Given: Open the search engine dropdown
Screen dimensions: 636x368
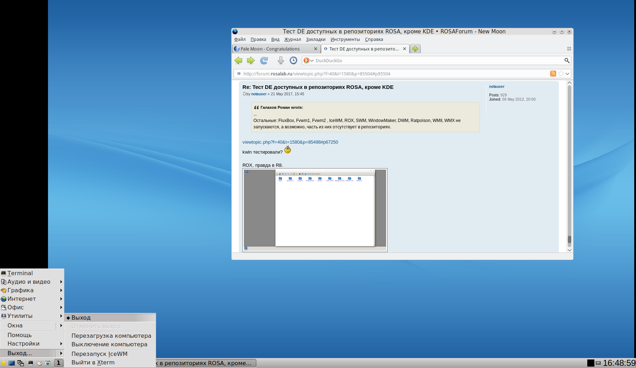Looking at the screenshot, I should (x=308, y=60).
